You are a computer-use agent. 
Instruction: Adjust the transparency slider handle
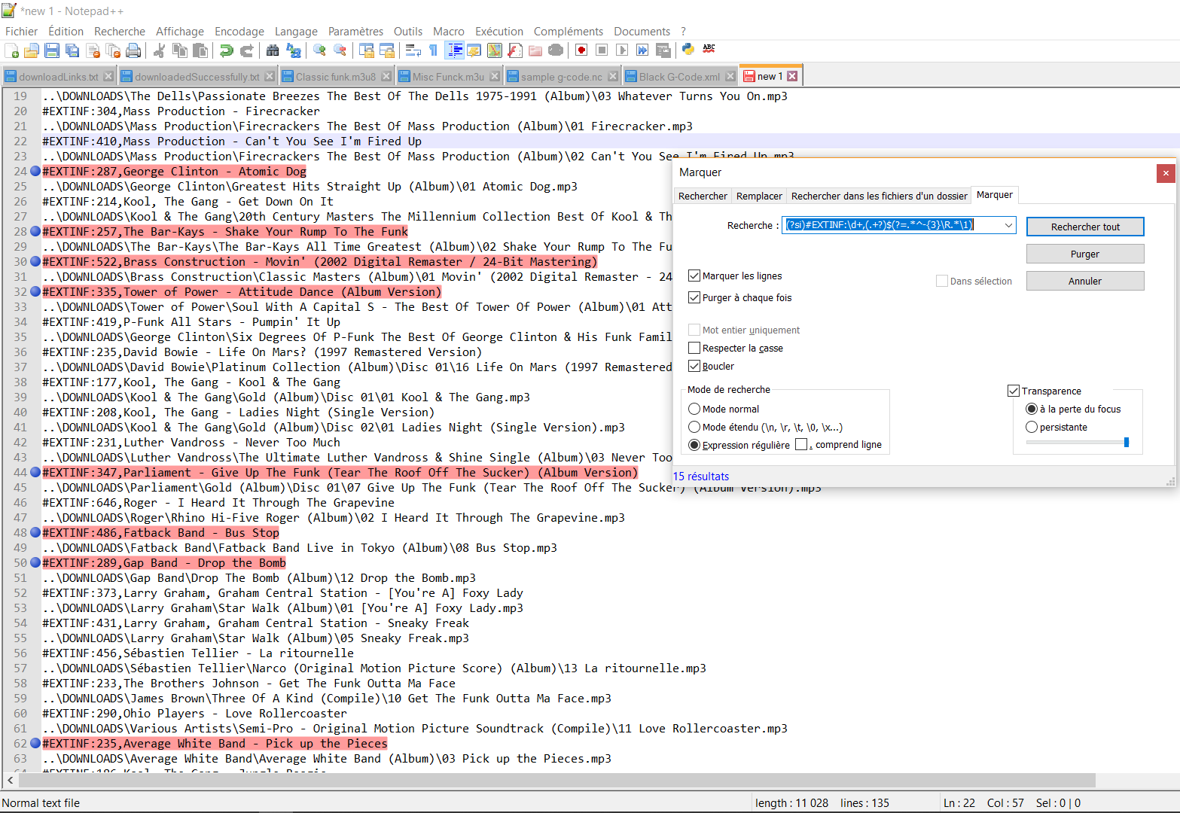(1127, 443)
